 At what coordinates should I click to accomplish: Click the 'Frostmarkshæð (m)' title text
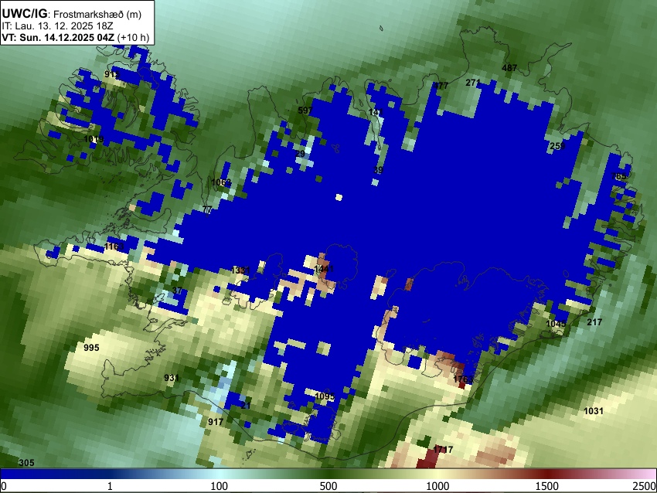[97, 14]
